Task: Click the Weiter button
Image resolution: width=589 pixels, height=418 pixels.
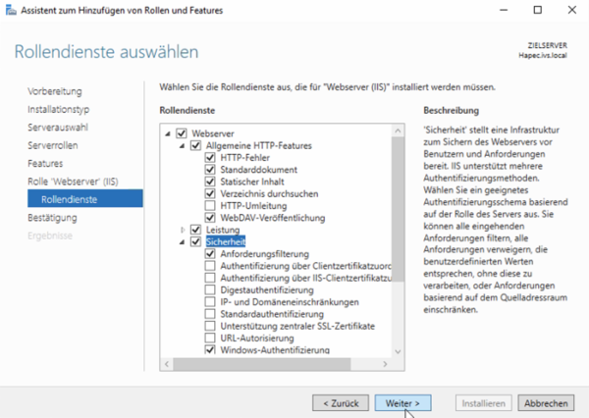Action: (402, 403)
